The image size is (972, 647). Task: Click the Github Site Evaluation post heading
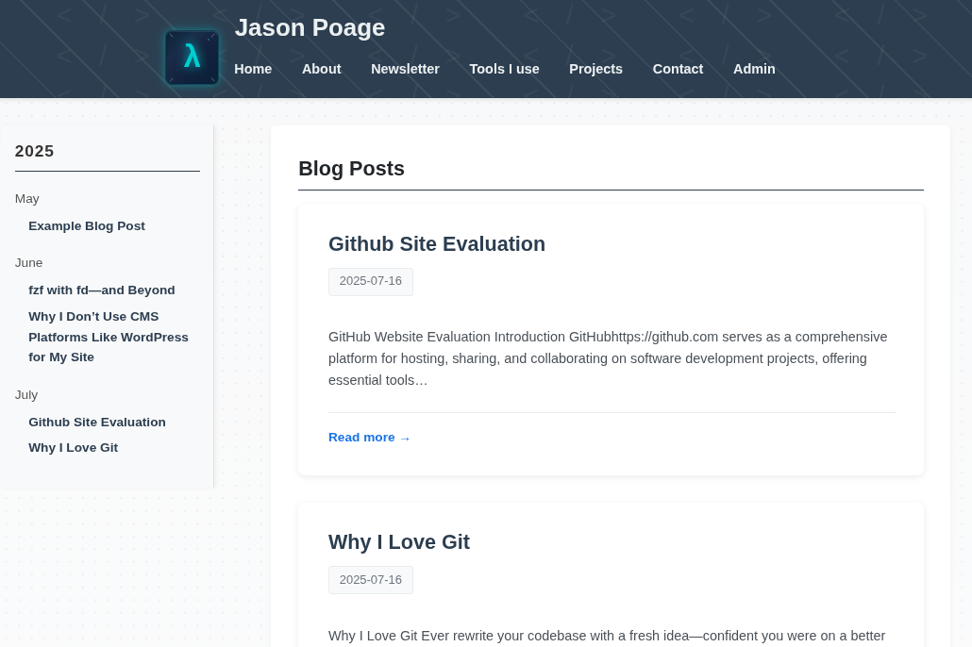point(437,244)
